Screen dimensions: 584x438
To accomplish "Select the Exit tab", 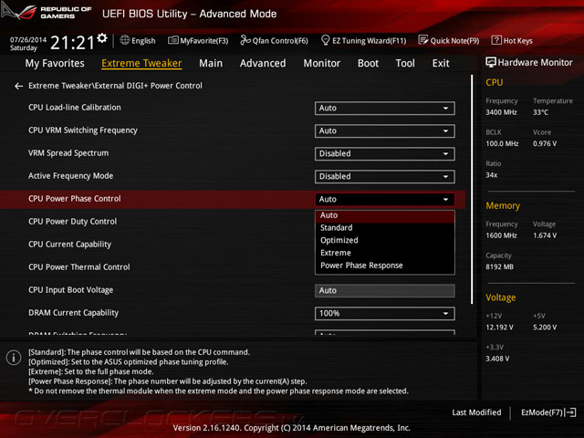I will [x=441, y=63].
